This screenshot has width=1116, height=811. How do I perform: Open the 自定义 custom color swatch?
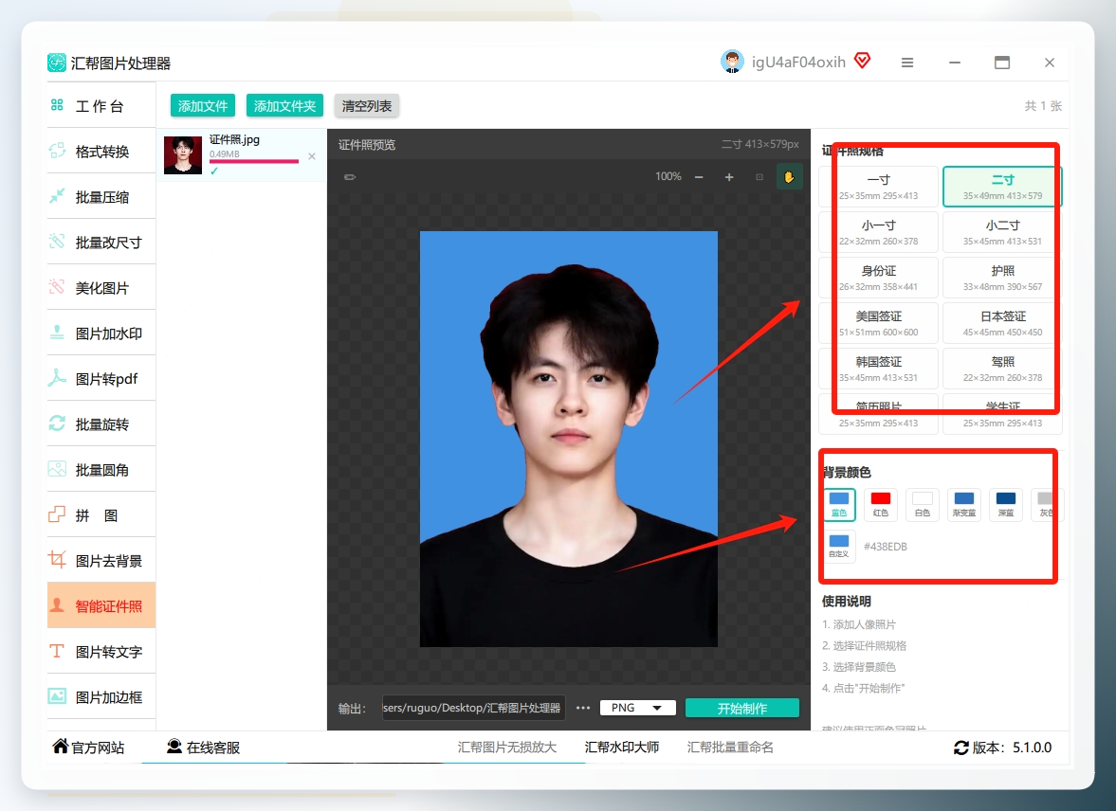839,547
